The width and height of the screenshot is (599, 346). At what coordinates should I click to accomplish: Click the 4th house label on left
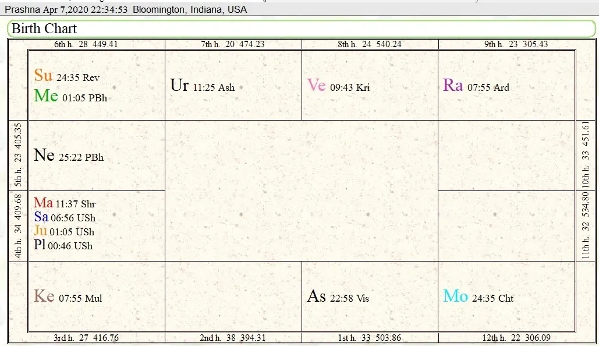tap(18, 226)
